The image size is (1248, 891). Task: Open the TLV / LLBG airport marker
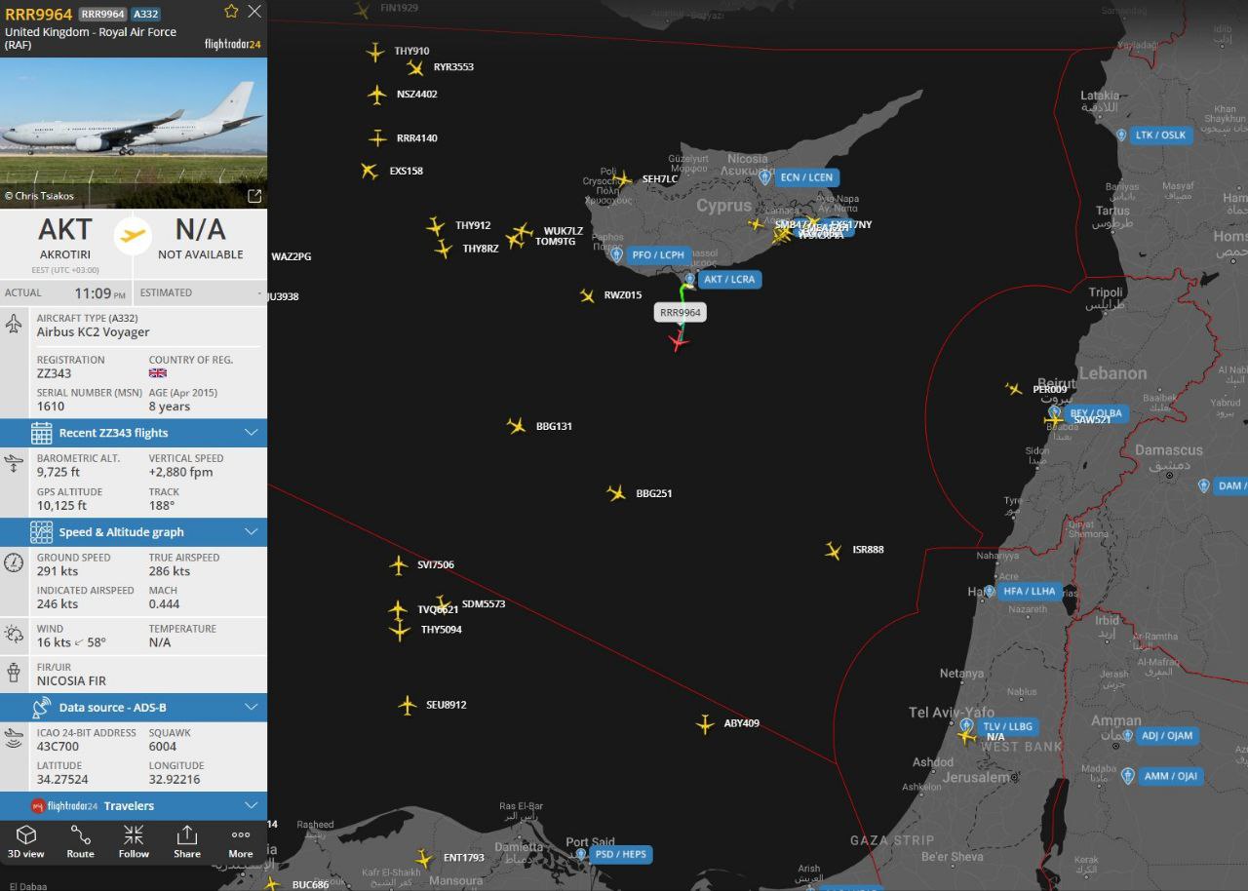pos(998,726)
